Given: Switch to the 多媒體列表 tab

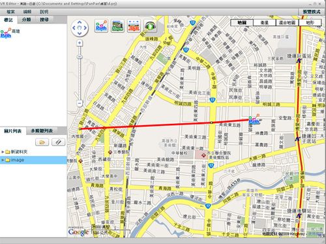Looking at the screenshot, I should (x=42, y=131).
